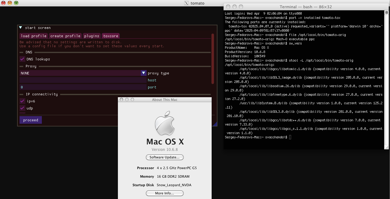Click the libsodium.26.dylib line in Terminal
The width and height of the screenshot is (390, 199).
coord(304,88)
